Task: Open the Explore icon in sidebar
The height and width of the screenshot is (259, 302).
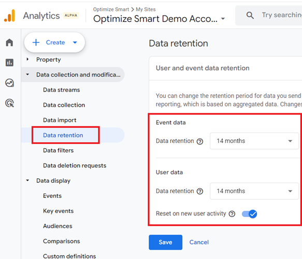Action: tap(9, 83)
